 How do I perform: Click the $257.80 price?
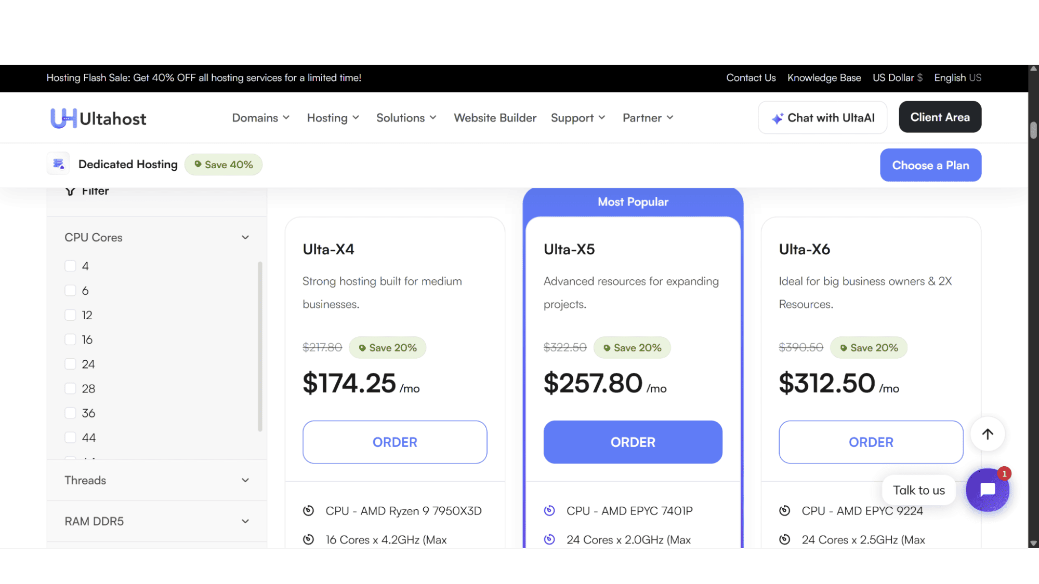coord(593,384)
